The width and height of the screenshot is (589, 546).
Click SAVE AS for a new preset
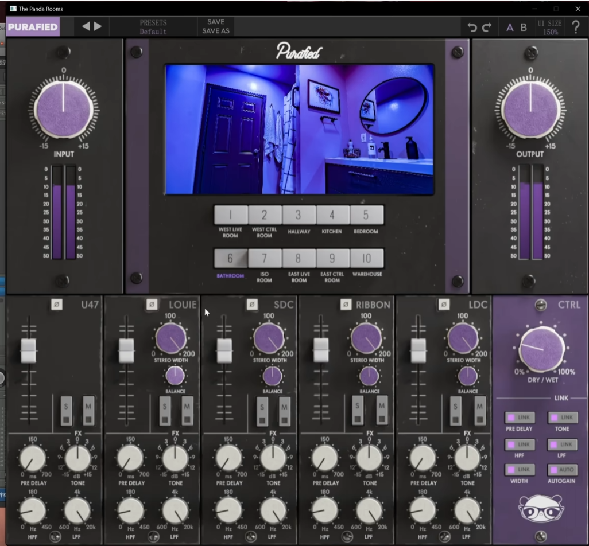pos(216,31)
